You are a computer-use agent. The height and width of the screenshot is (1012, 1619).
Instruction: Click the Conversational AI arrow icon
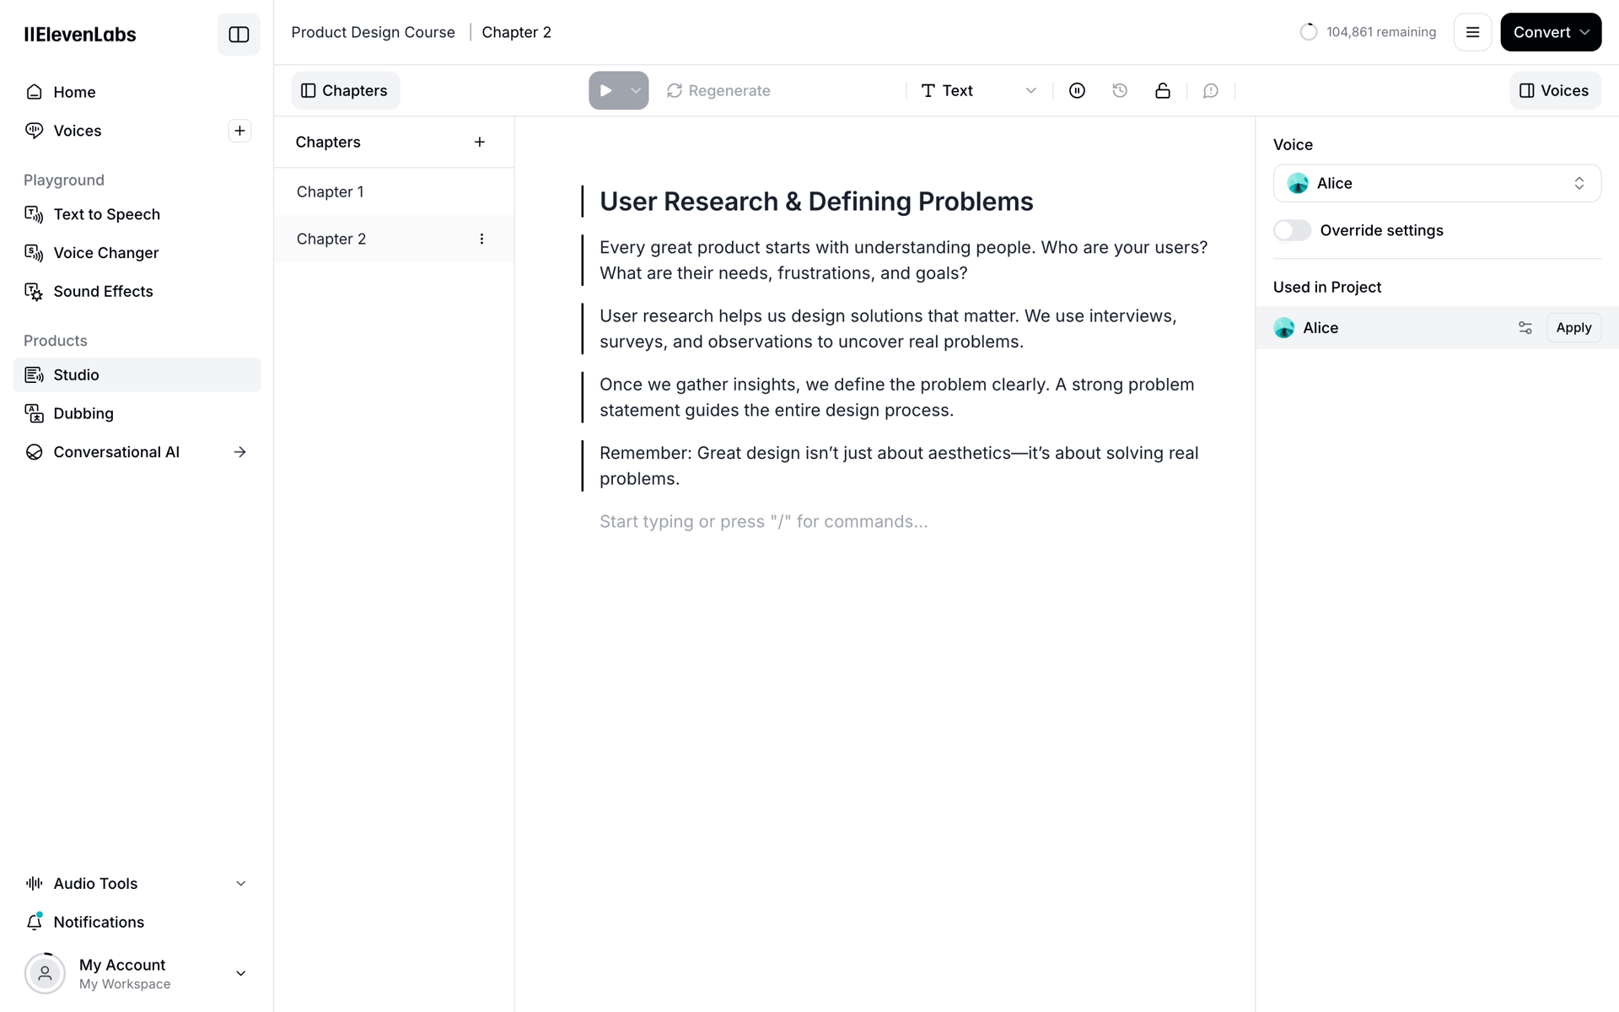pos(239,452)
